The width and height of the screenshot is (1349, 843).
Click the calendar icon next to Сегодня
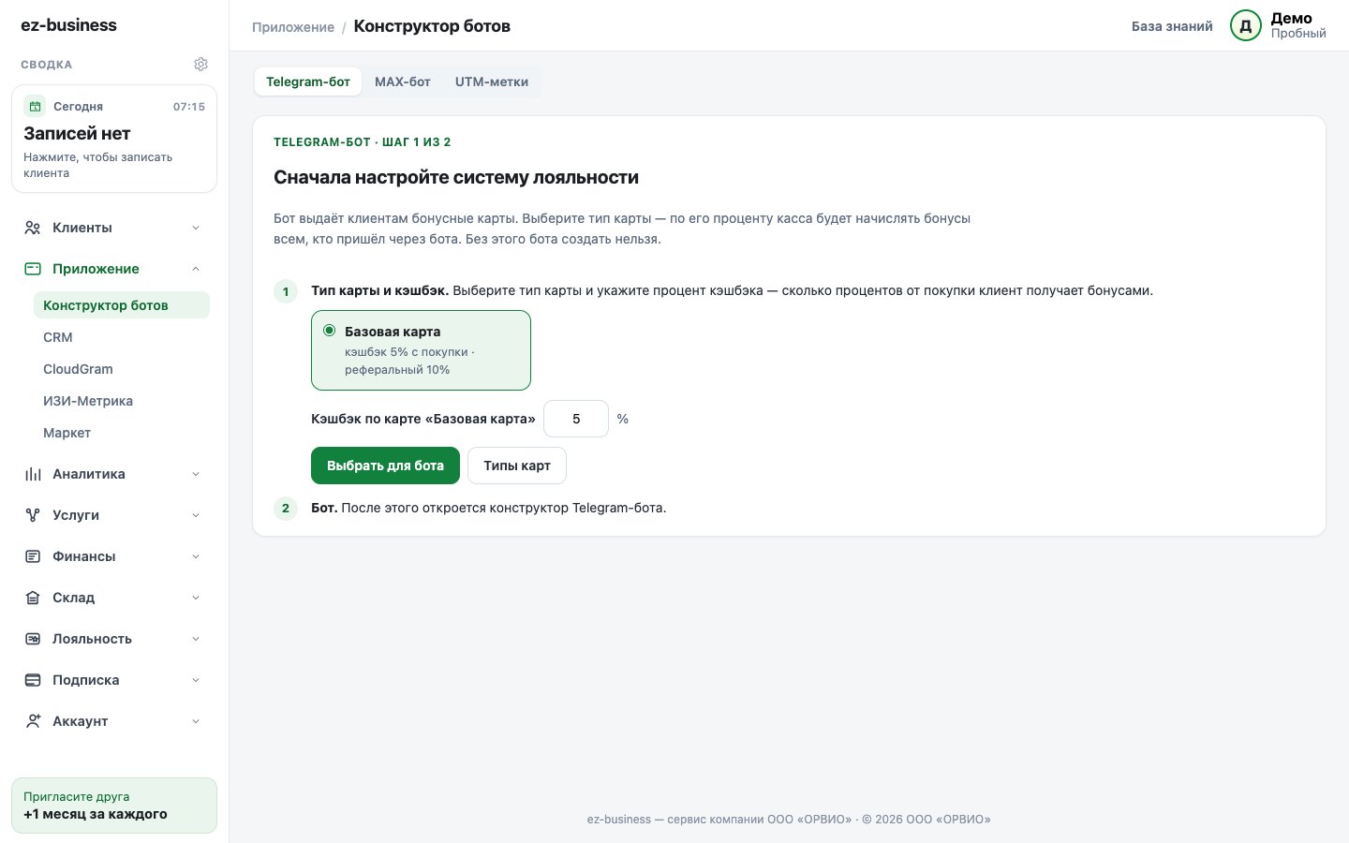tap(35, 107)
